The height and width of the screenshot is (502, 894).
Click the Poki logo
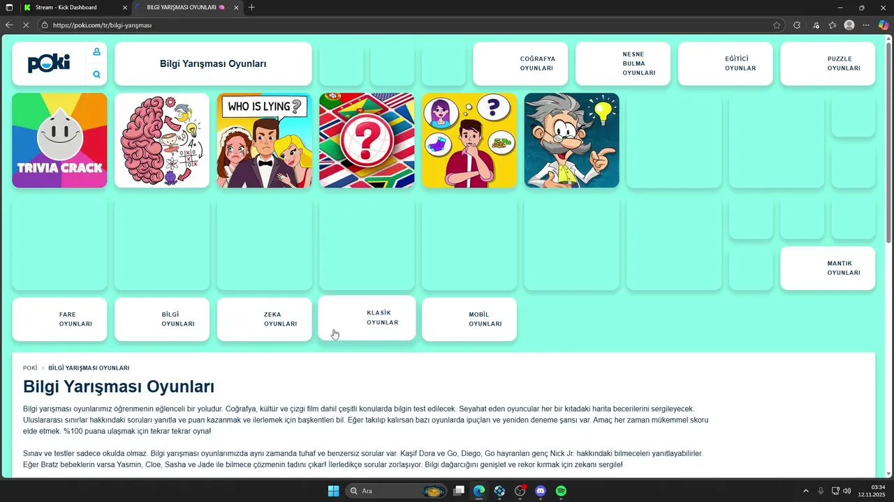(x=49, y=63)
